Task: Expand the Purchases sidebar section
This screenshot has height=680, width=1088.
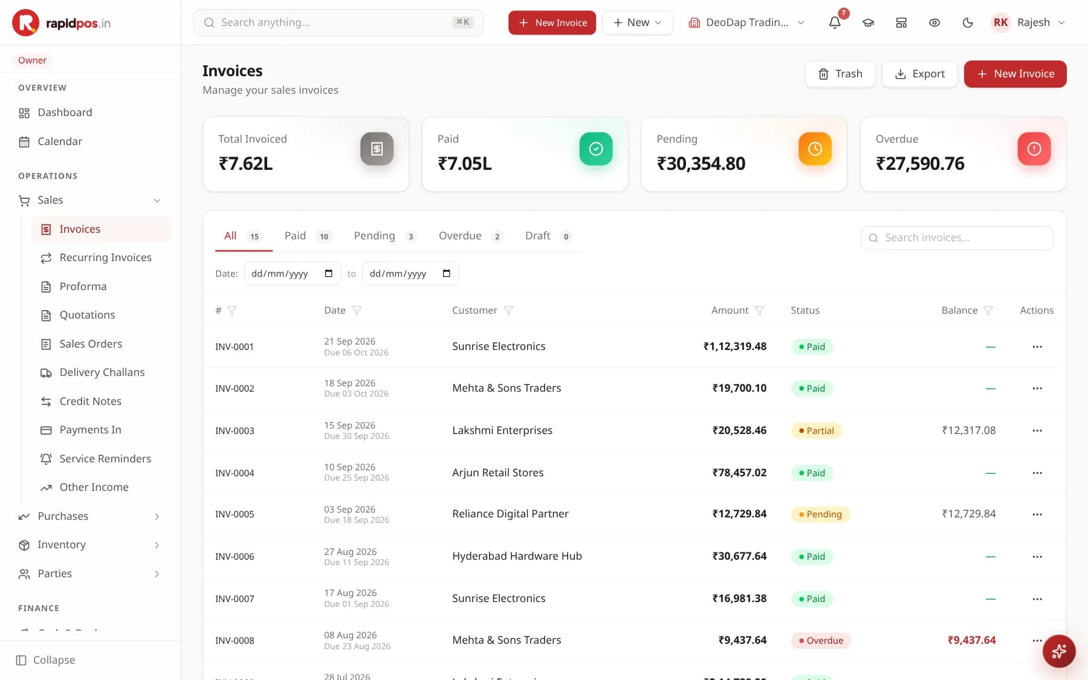Action: 91,516
